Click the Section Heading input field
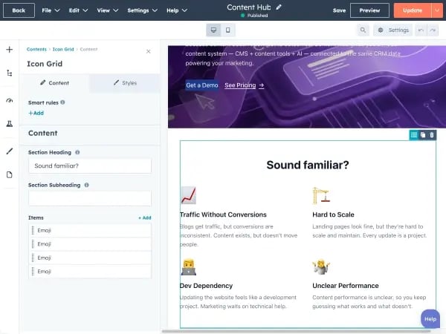The image size is (446, 334). (x=90, y=166)
